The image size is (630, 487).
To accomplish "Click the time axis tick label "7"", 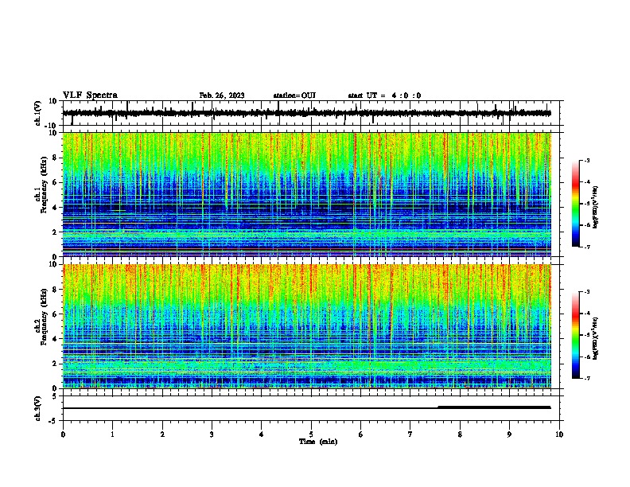I will (x=410, y=434).
